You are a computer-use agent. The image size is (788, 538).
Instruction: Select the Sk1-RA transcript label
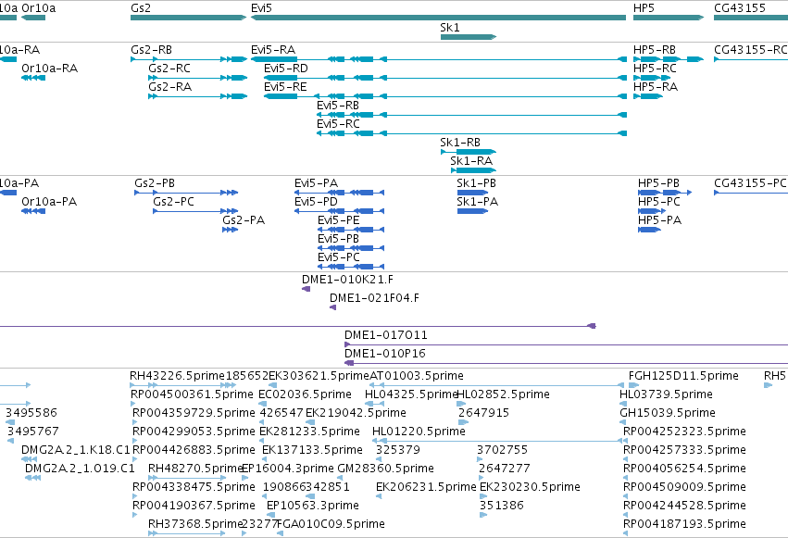point(471,161)
